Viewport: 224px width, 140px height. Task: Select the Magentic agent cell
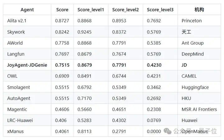point(17,109)
